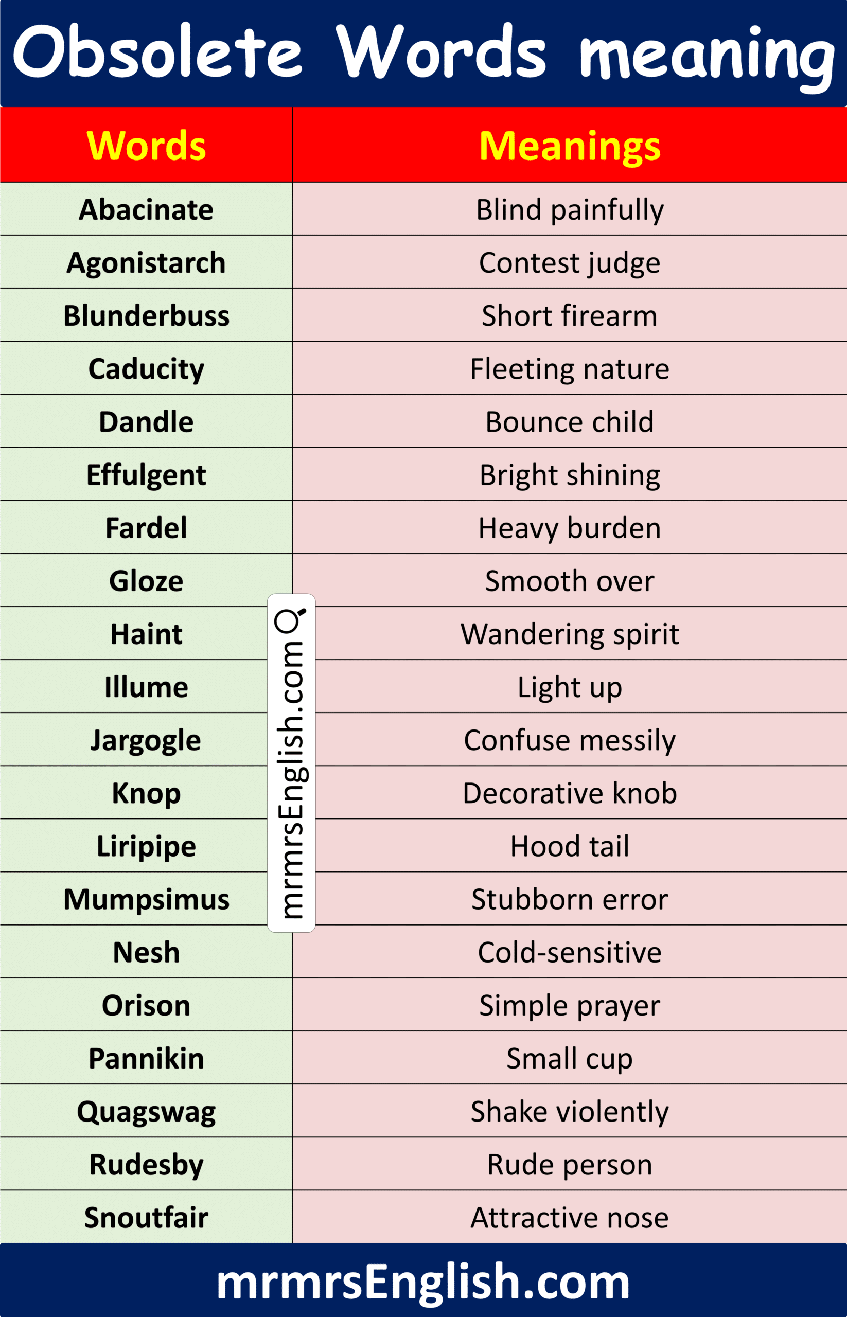Select the Blunderbuss word cell
The image size is (847, 1317).
pyautogui.click(x=146, y=316)
